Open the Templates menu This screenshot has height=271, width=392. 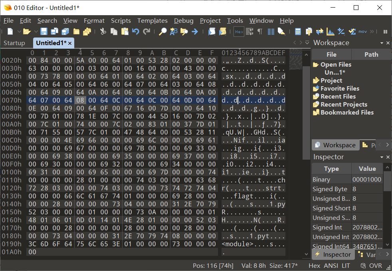pyautogui.click(x=152, y=21)
